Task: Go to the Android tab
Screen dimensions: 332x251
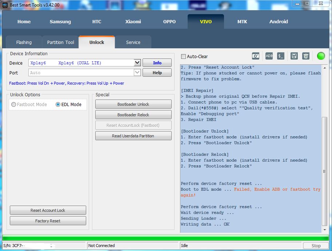Action: tap(279, 21)
